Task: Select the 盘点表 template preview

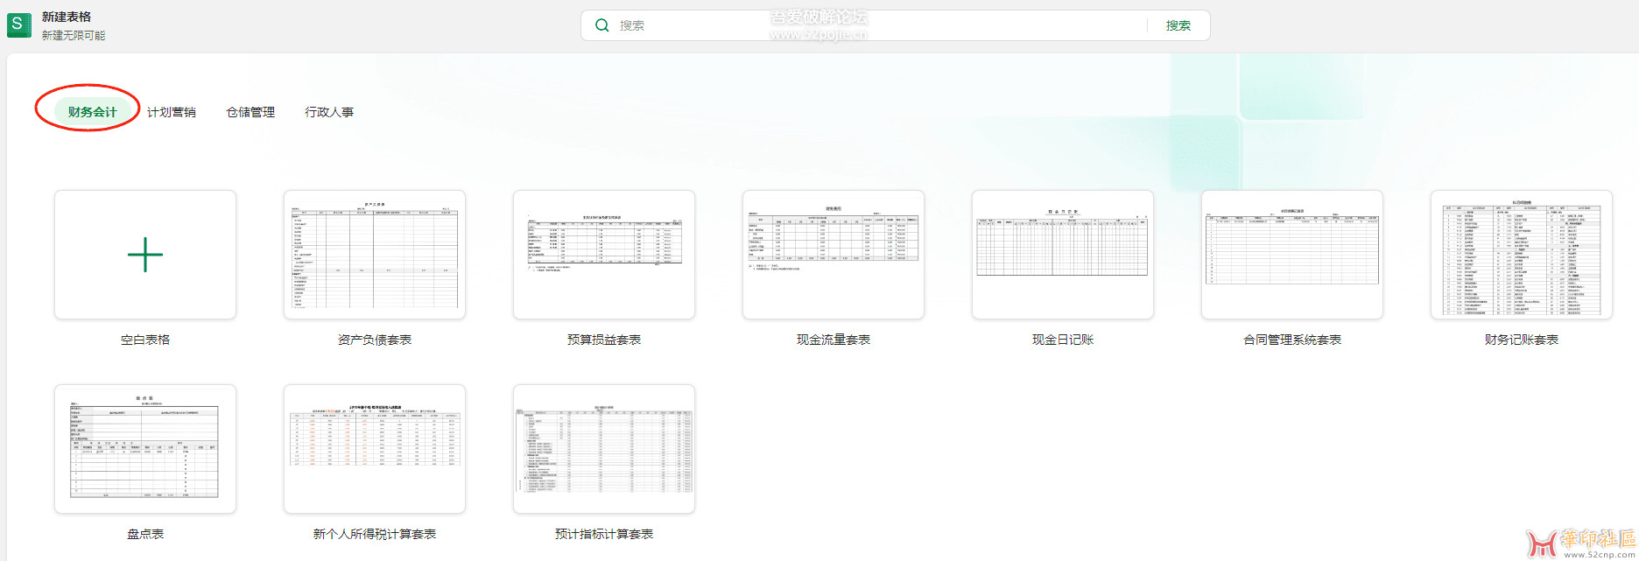Action: pyautogui.click(x=145, y=449)
